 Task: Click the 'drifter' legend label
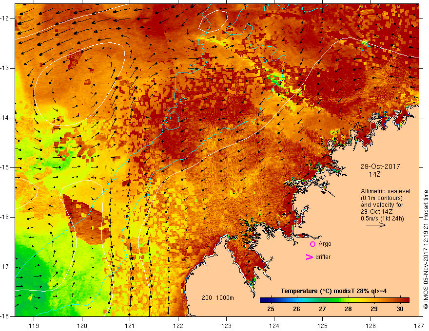coord(323,257)
